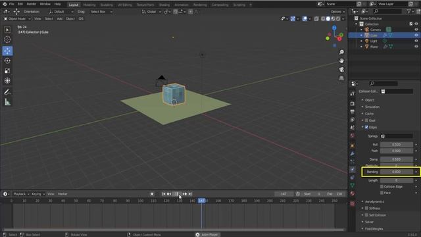Activate the Rotate tool
Screen dimensions: 421x237
7,61
